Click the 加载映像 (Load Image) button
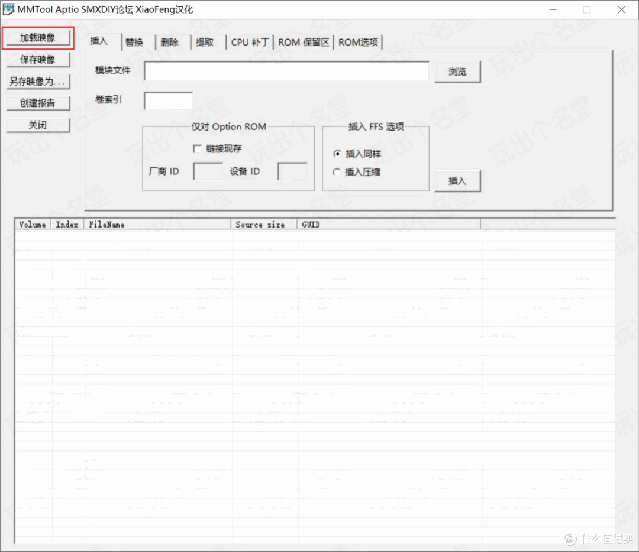Screen dimensions: 639x552 38,38
